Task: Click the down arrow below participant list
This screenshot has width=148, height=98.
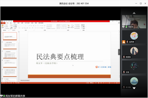Action: [x=134, y=88]
